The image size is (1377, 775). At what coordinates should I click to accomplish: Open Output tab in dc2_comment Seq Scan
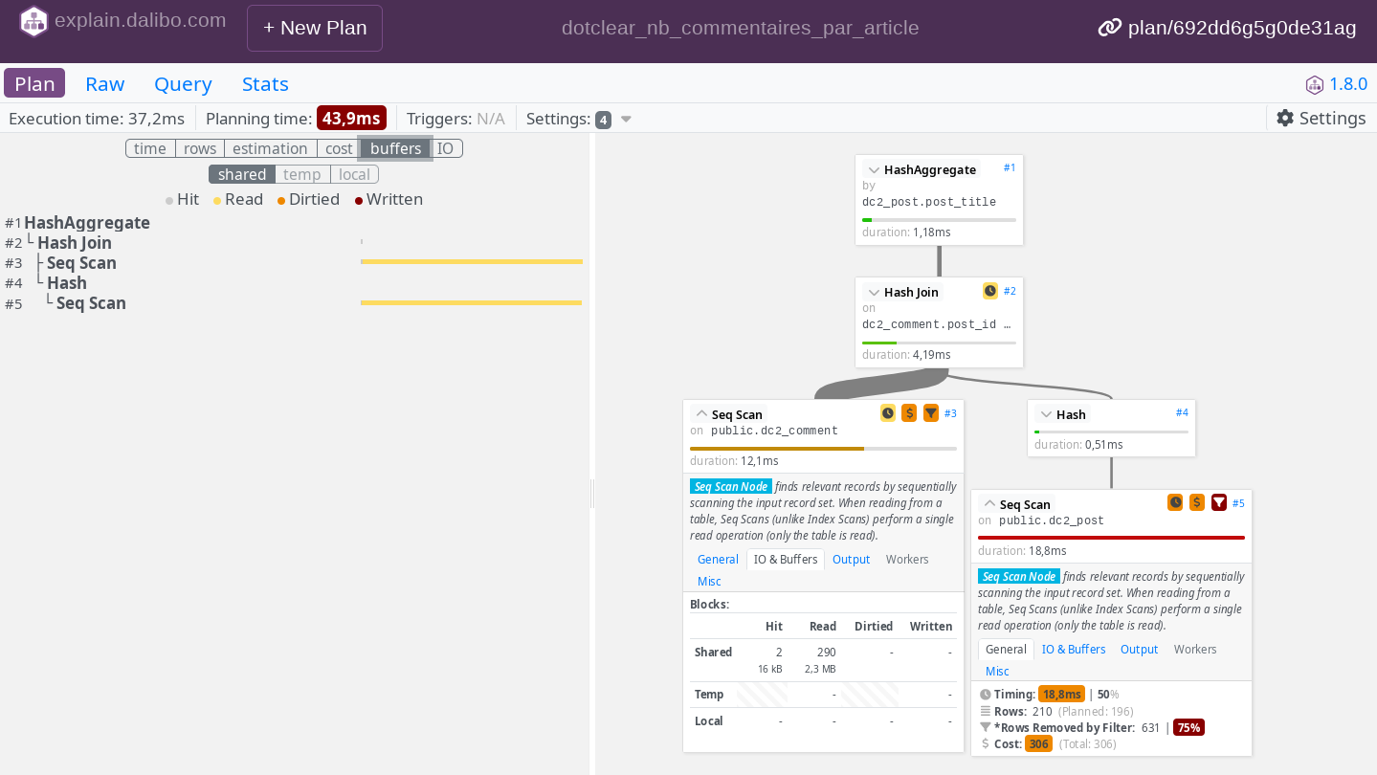851,560
